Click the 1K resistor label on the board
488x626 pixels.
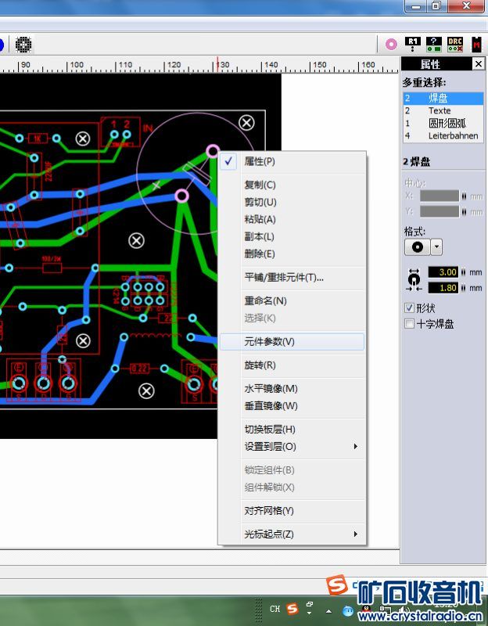37,139
